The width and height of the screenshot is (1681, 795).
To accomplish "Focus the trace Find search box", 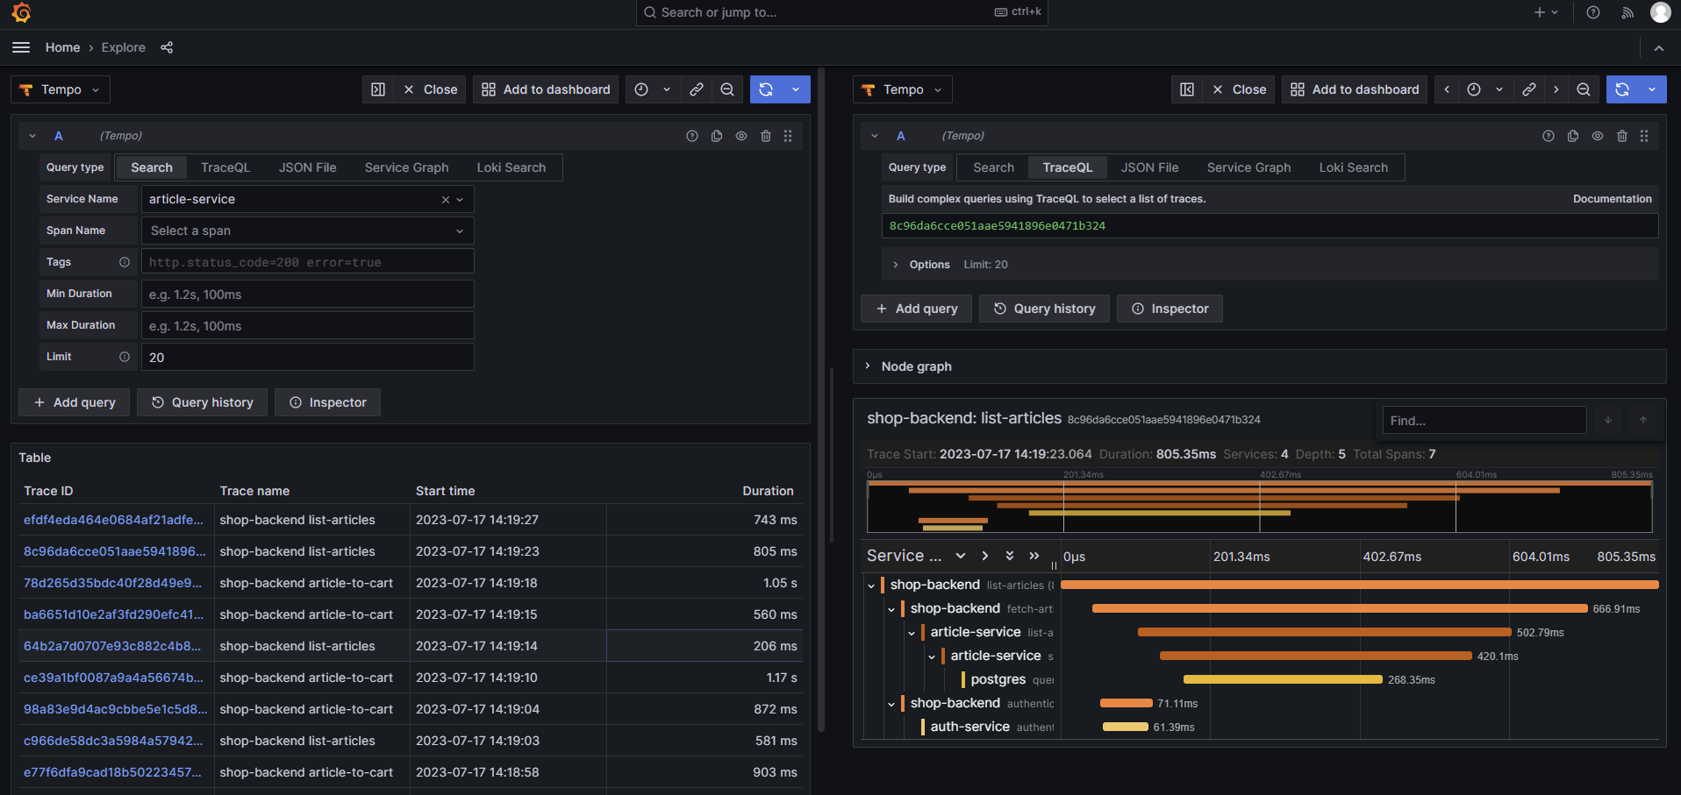I will tap(1484, 420).
